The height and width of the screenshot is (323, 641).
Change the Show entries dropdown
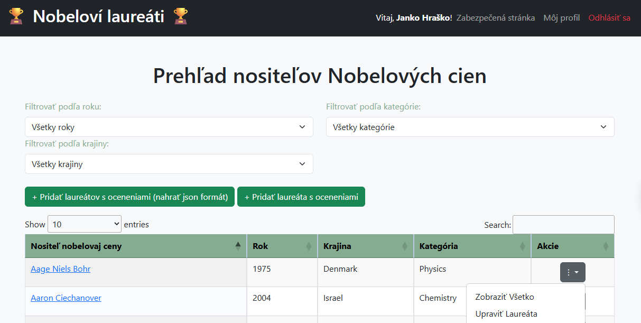(84, 224)
